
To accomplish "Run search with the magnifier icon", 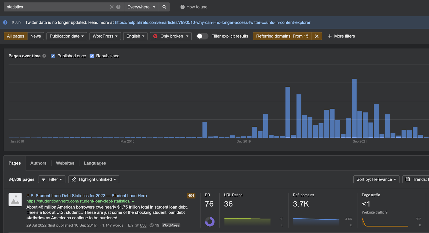I will click(x=164, y=7).
